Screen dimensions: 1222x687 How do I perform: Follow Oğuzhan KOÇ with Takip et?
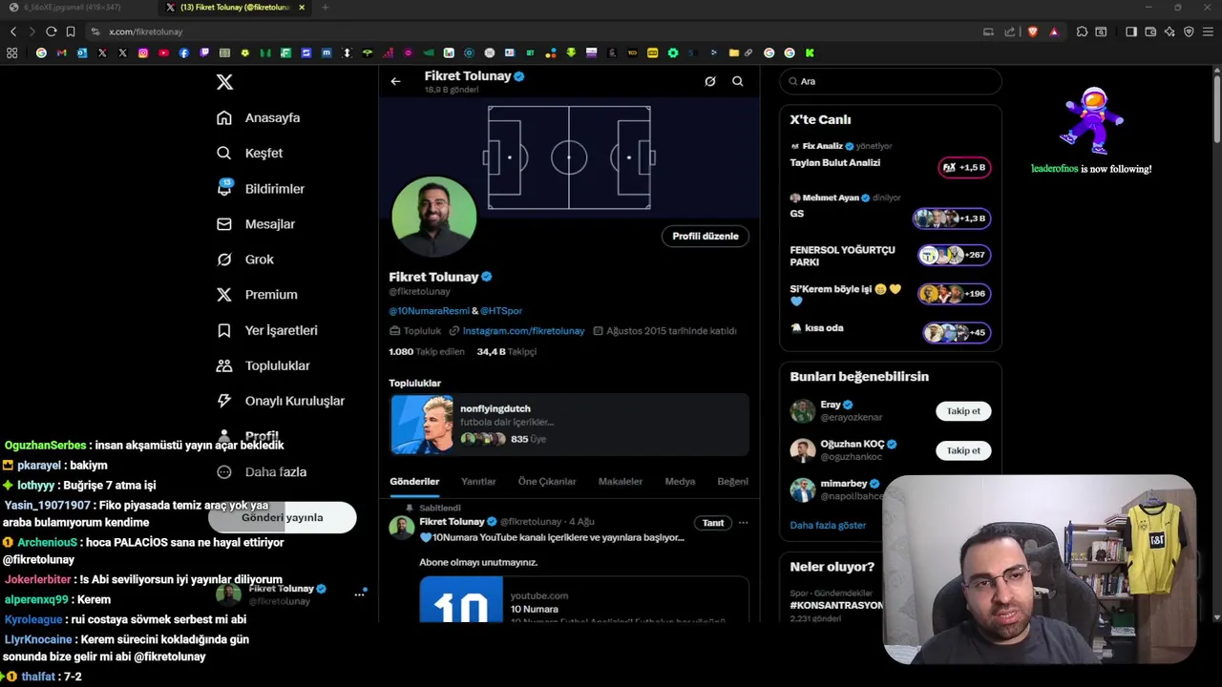[963, 450]
